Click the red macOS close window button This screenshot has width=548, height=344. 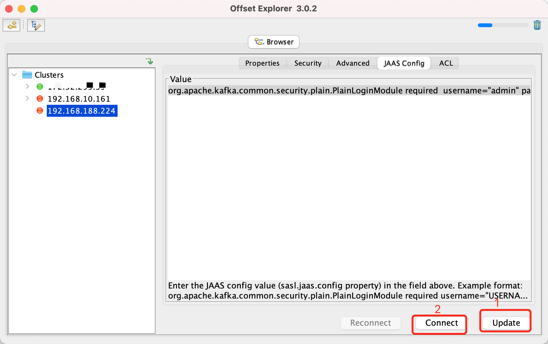(x=9, y=9)
